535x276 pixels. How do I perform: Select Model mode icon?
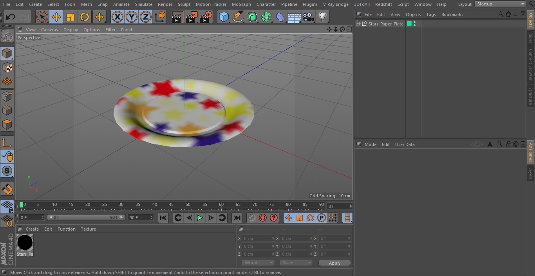coord(7,53)
